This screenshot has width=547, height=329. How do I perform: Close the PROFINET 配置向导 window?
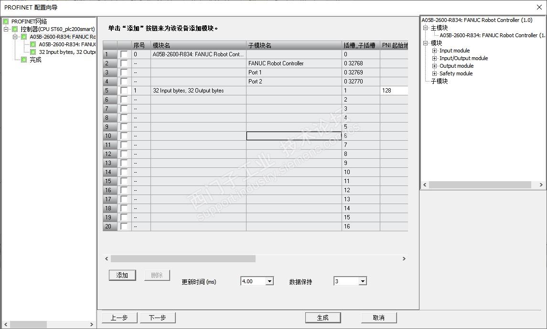click(x=539, y=7)
